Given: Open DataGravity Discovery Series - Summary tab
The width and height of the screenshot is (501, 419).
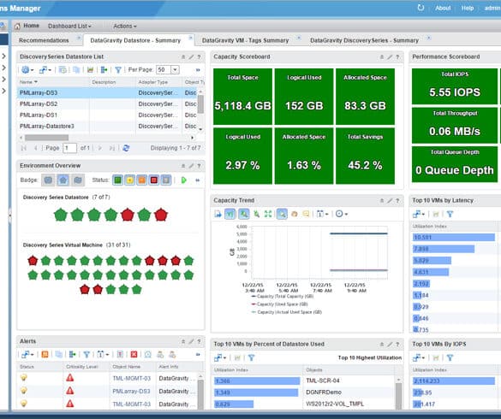Looking at the screenshot, I should 364,40.
